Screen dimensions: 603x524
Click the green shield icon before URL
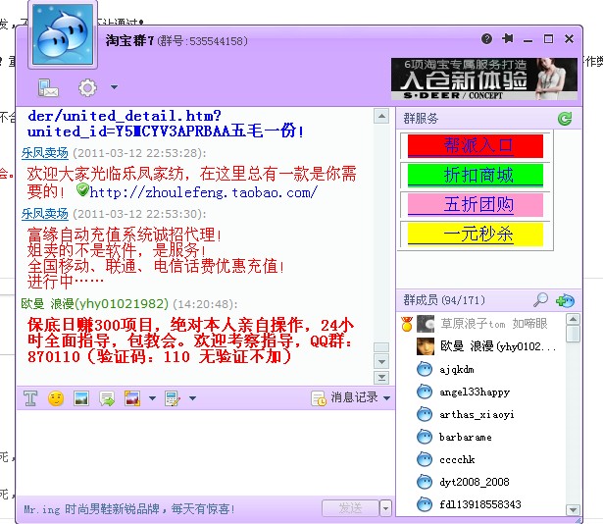pos(82,189)
